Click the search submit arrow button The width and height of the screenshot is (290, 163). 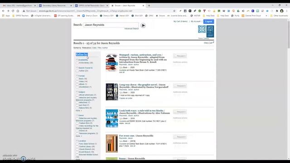[x=143, y=25]
